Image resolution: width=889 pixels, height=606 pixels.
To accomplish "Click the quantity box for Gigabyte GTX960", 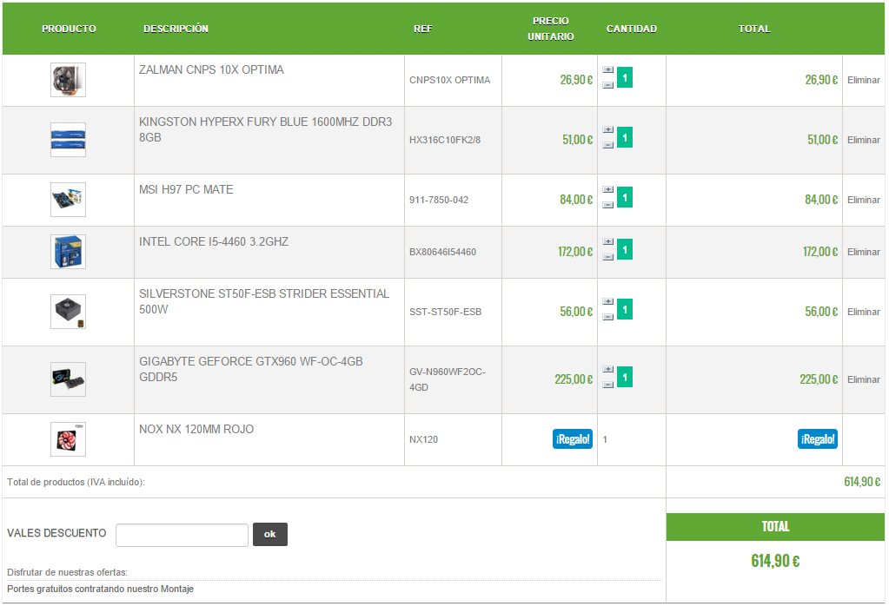I will [x=625, y=377].
